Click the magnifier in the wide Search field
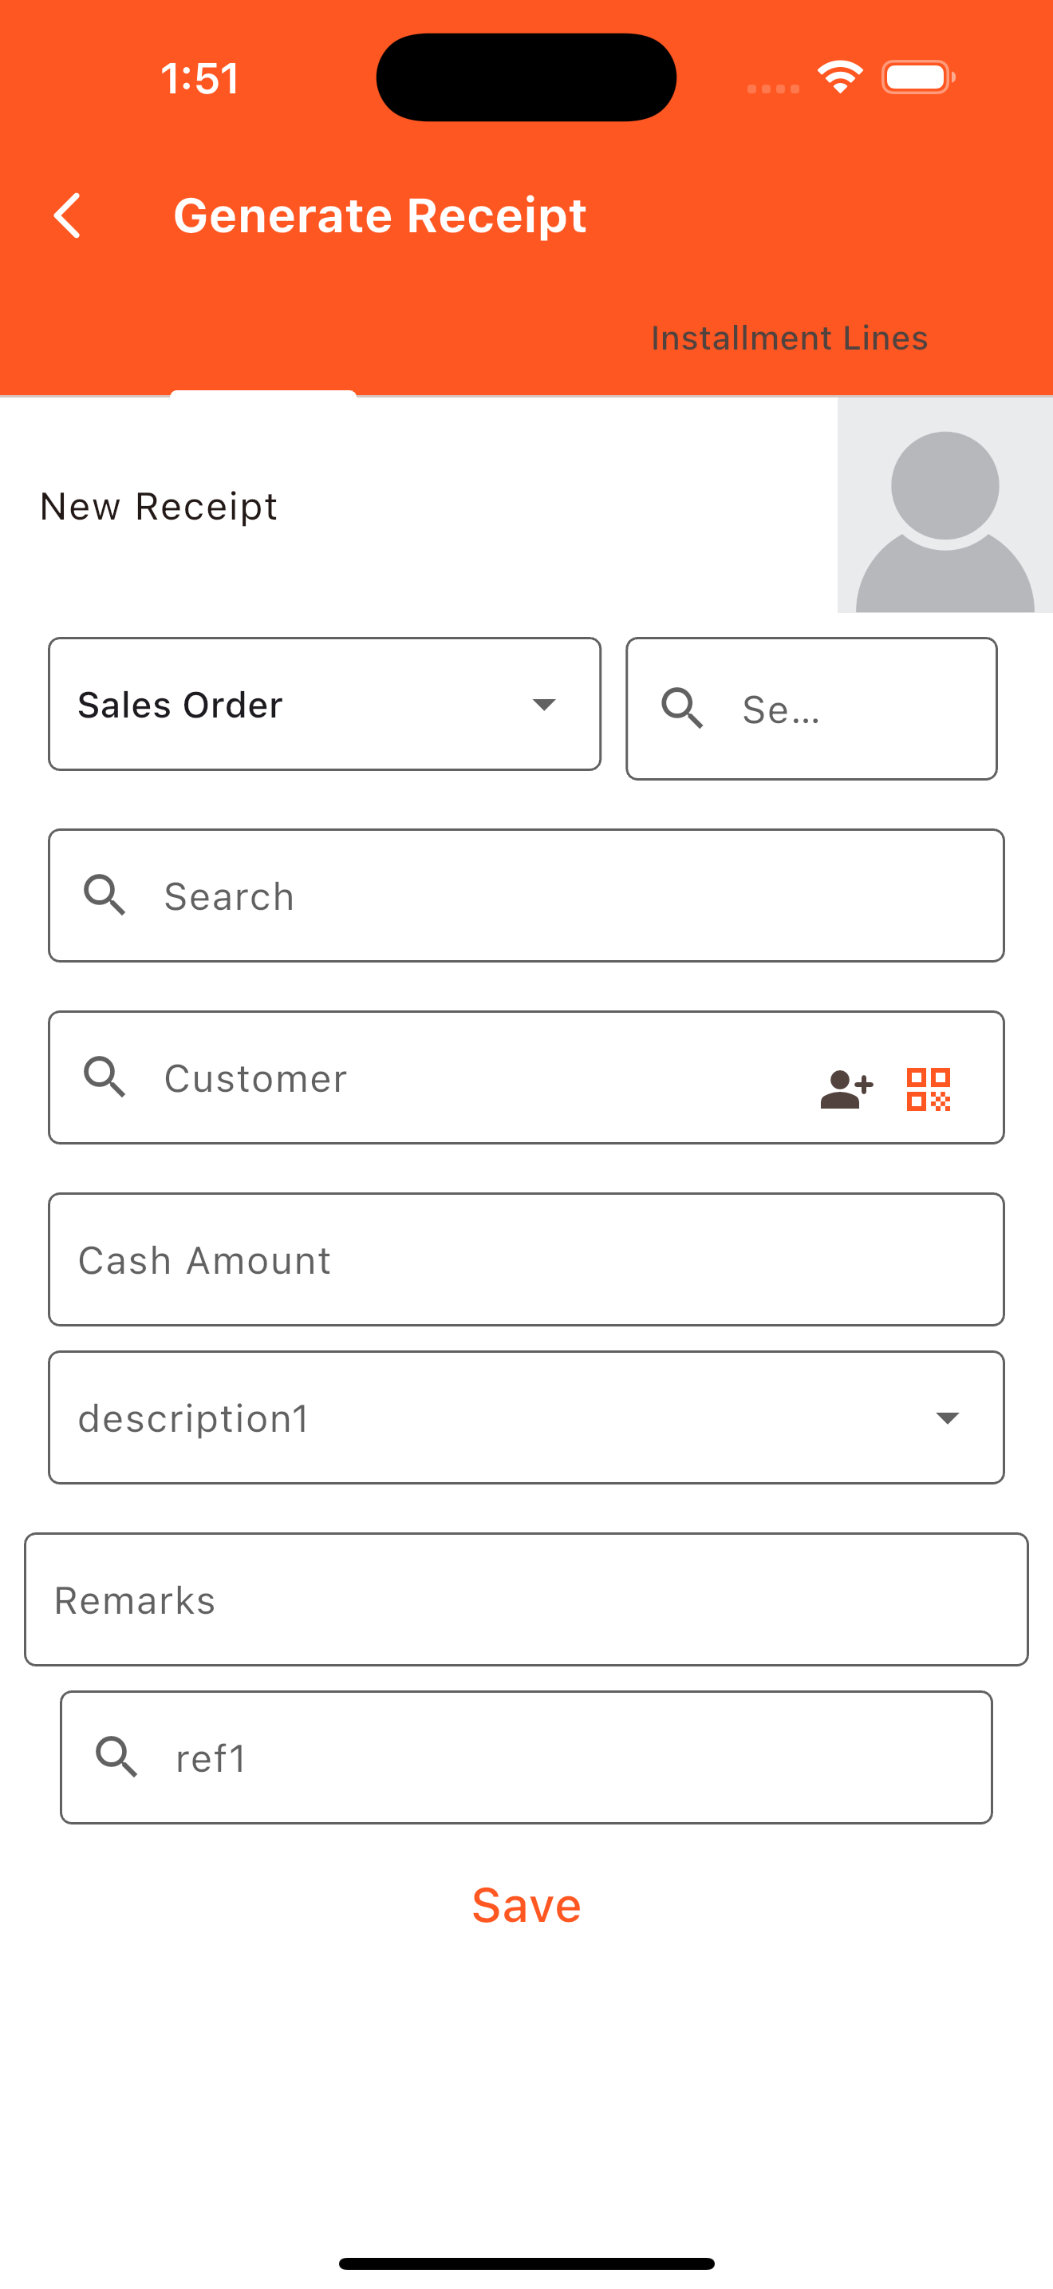Viewport: 1053px width, 2289px height. (x=105, y=895)
